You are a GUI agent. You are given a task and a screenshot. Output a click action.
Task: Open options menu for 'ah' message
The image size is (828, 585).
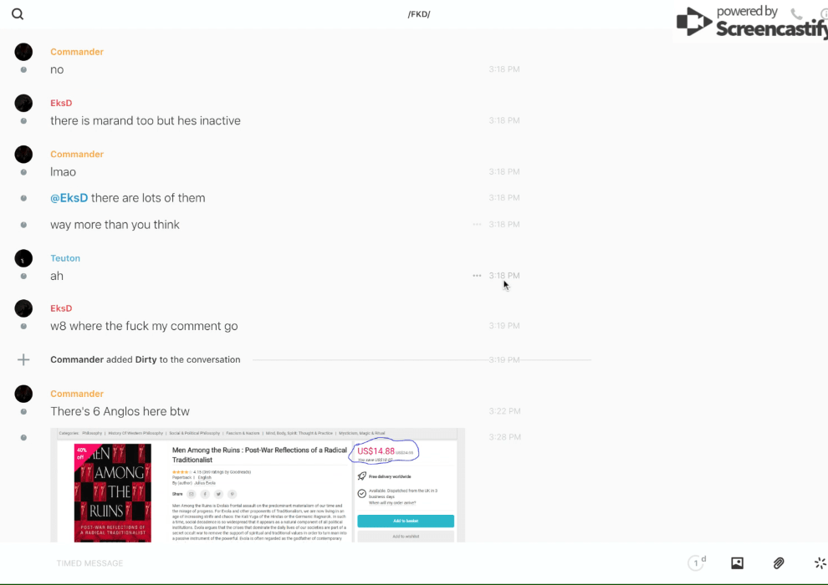point(477,276)
